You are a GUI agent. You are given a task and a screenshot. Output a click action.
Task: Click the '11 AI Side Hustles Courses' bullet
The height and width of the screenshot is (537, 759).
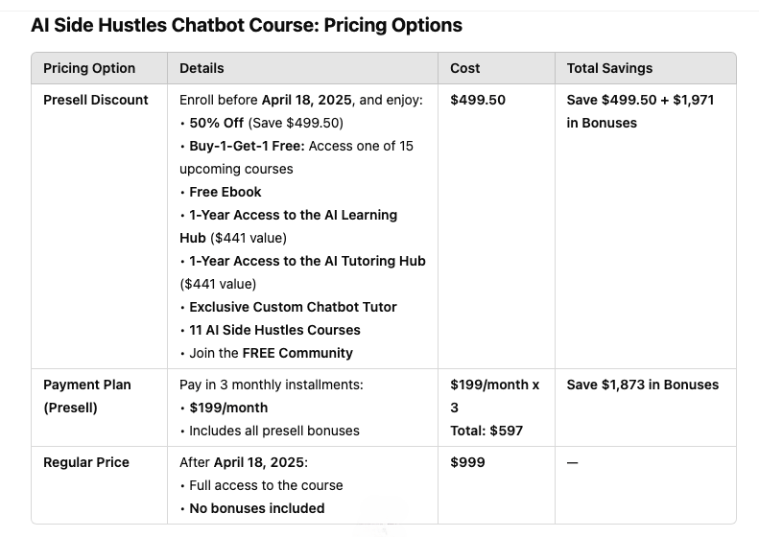pos(274,330)
